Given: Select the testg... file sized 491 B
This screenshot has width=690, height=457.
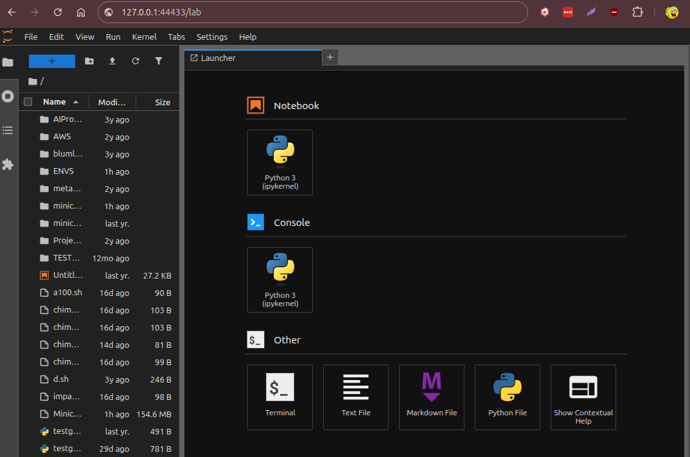Looking at the screenshot, I should tap(99, 431).
